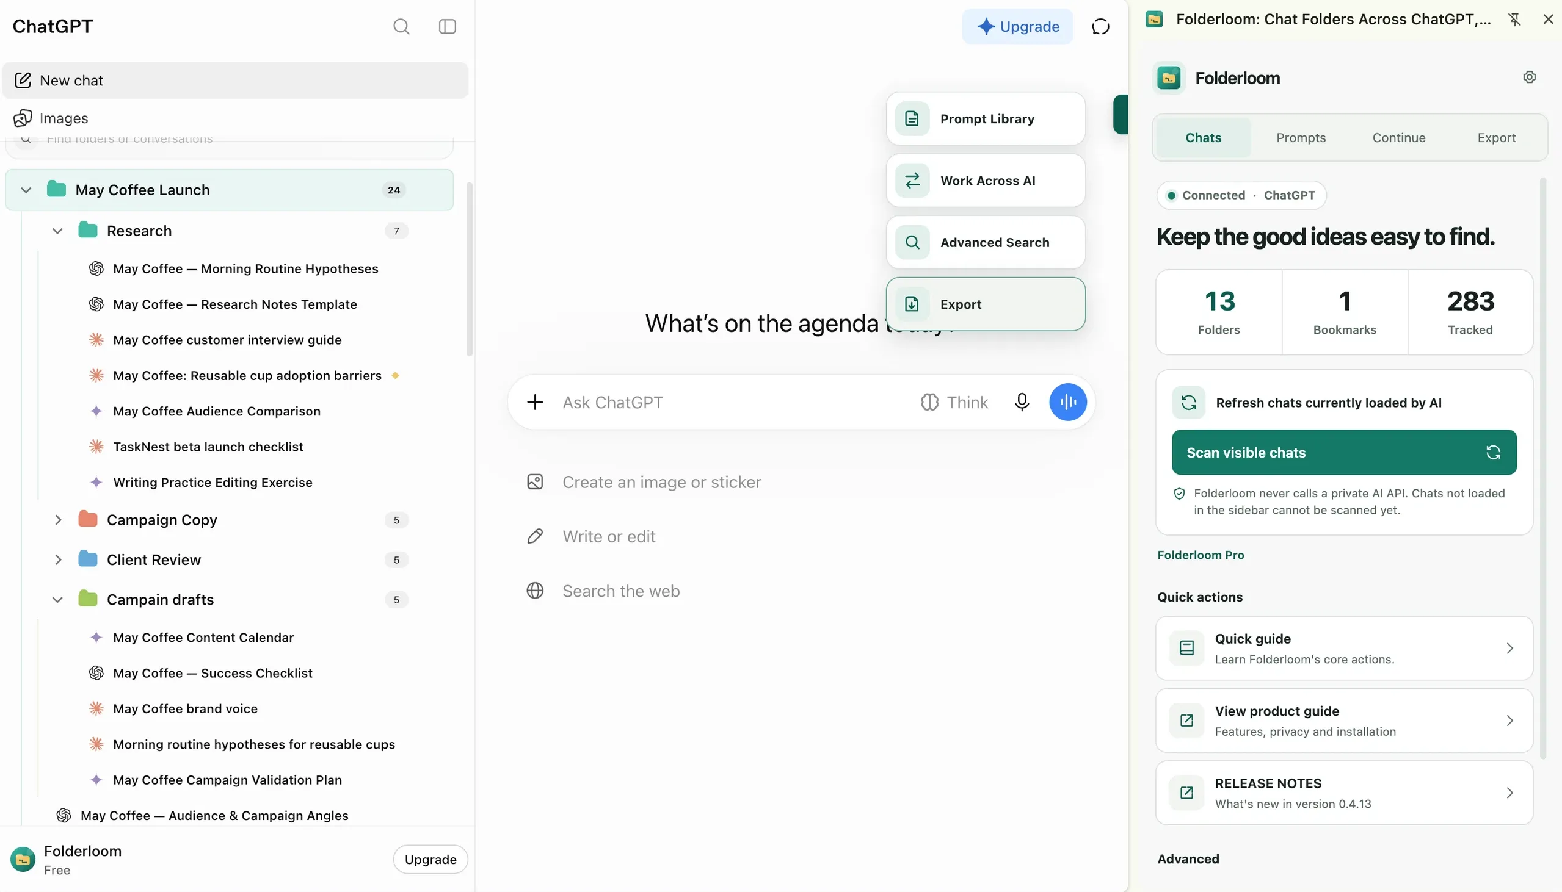Click the blue Upgrade button at top
Viewport: 1562px width, 892px height.
click(x=1017, y=26)
